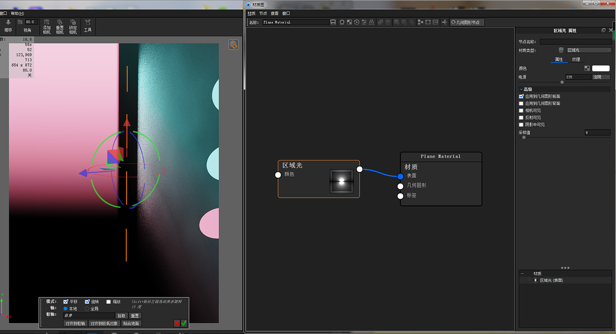Open the Tools (工具) toolbar icon

coord(88,26)
